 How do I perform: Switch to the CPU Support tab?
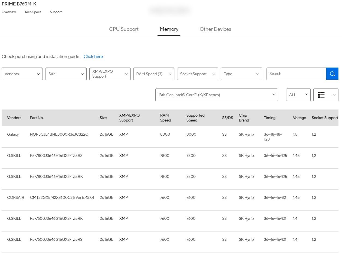pyautogui.click(x=124, y=29)
